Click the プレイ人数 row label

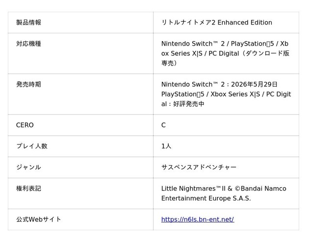31,146
